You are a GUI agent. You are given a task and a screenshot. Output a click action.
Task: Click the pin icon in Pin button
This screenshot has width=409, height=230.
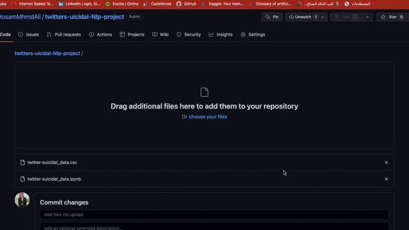point(268,17)
